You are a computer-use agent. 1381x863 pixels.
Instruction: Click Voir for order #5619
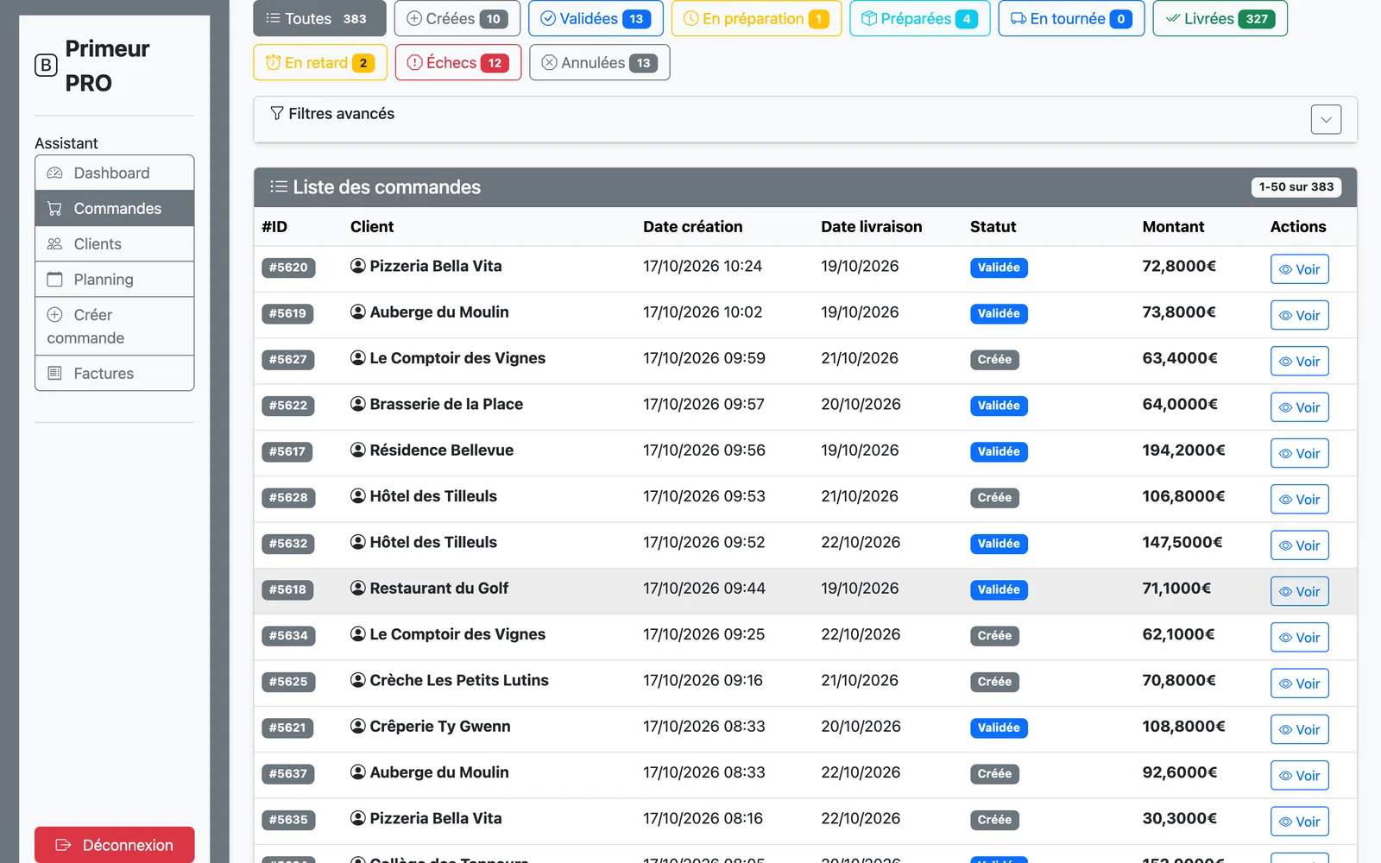[x=1299, y=315]
